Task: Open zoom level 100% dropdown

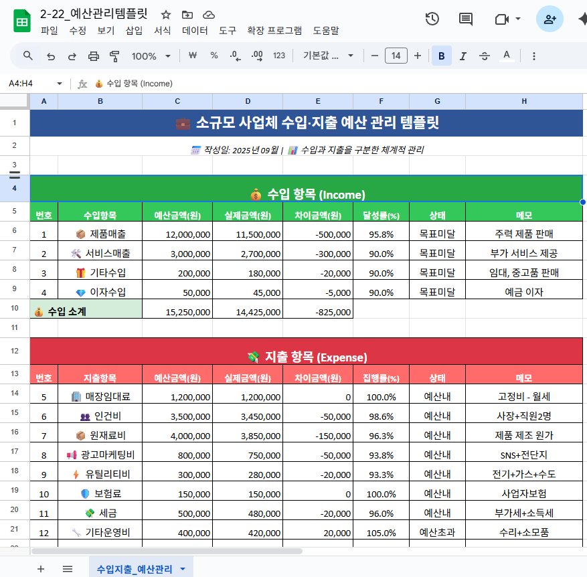Action: (x=151, y=56)
